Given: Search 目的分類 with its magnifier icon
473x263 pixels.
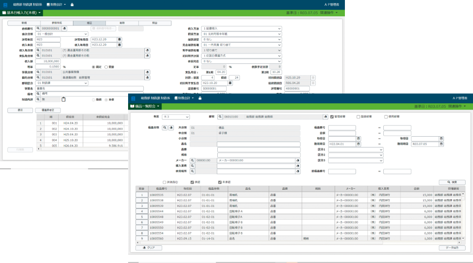Looking at the screenshot, I should (x=38, y=78).
